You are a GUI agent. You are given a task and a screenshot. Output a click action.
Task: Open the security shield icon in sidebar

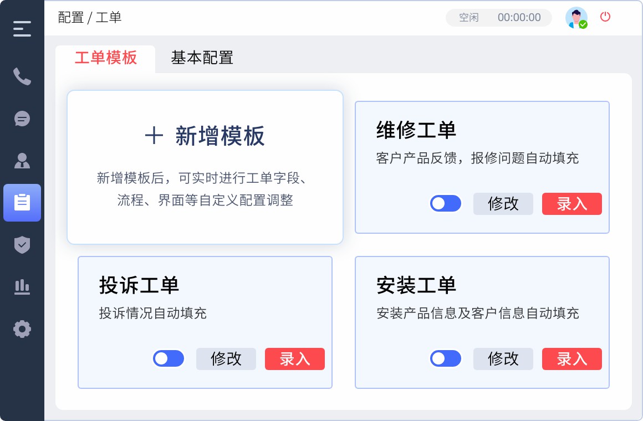(22, 245)
